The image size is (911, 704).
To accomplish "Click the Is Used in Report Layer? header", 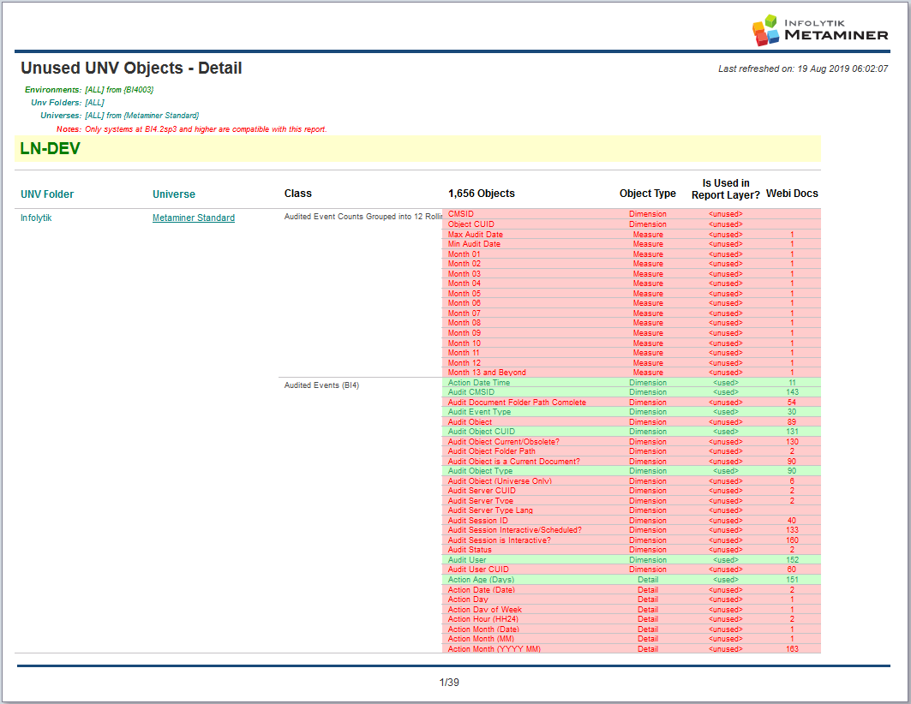I will 726,189.
